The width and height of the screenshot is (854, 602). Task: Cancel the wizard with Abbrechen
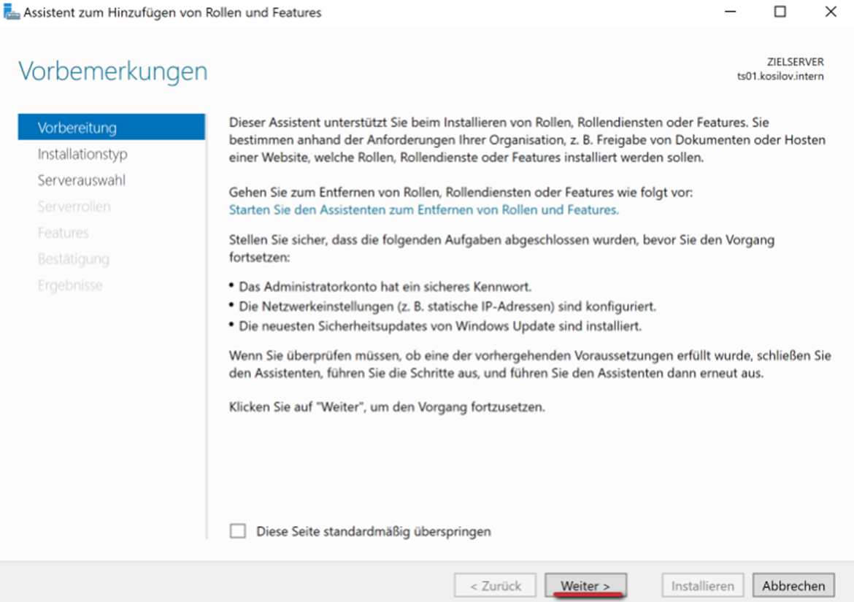pos(793,586)
